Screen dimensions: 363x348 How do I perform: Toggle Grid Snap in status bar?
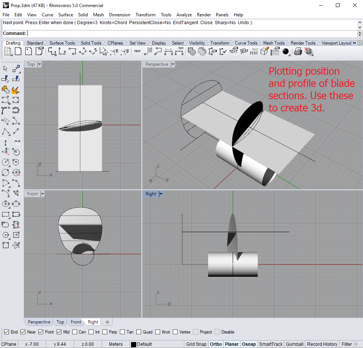click(196, 344)
